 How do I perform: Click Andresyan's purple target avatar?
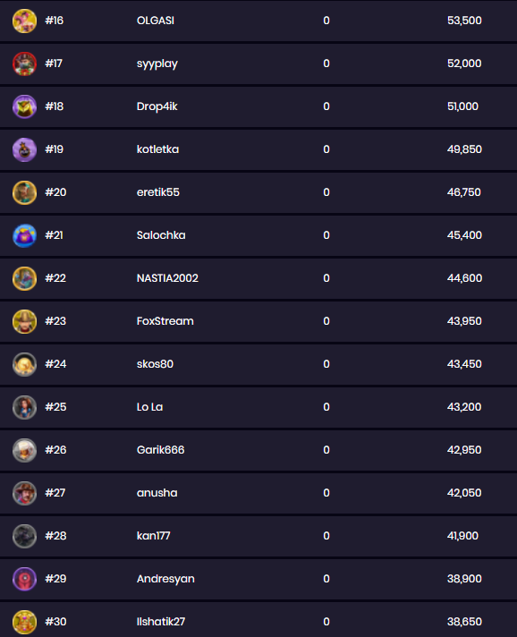24,579
